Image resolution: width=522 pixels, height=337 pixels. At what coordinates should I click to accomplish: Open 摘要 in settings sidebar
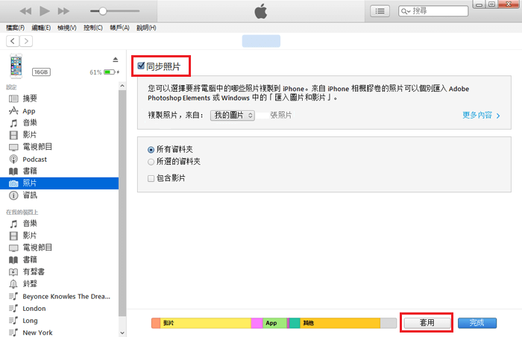(x=59, y=98)
